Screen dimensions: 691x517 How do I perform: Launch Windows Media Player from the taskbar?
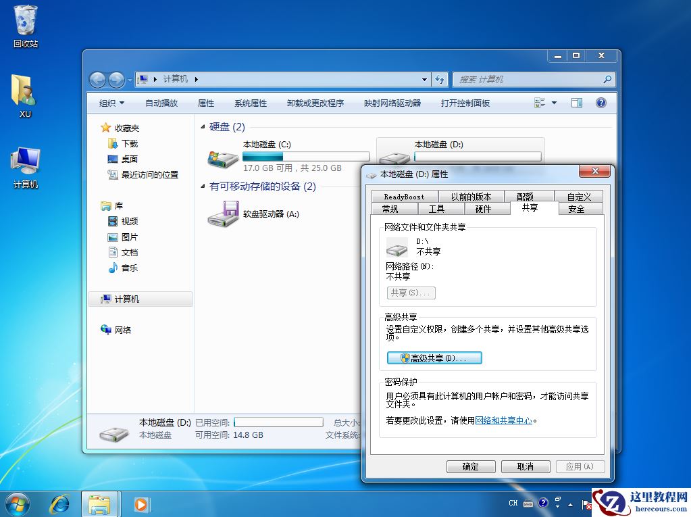pyautogui.click(x=140, y=504)
